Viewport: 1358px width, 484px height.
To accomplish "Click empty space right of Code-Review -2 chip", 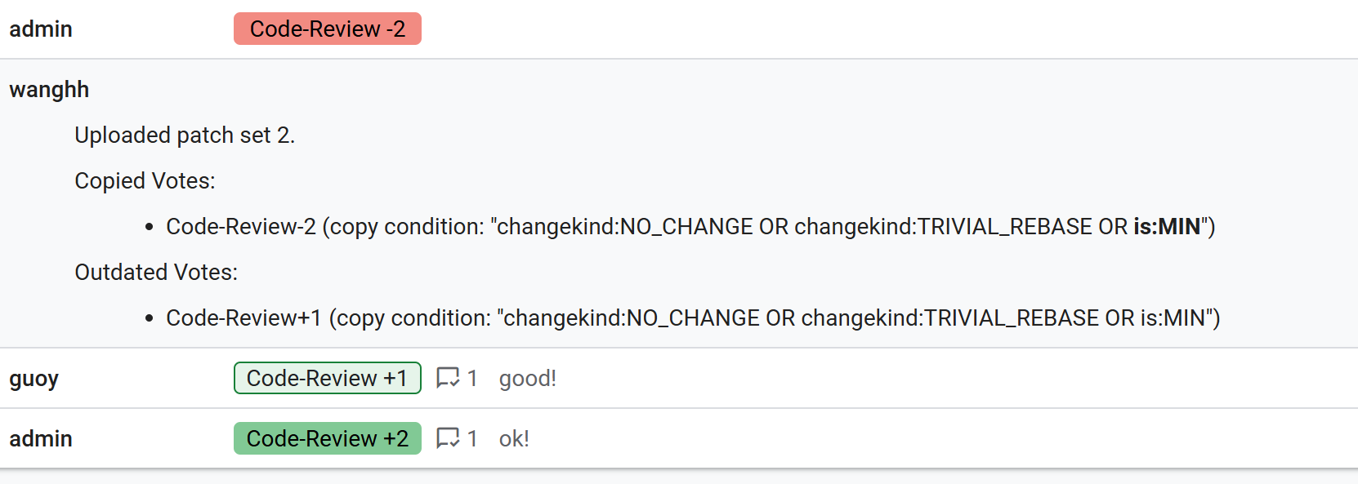I will 817,29.
